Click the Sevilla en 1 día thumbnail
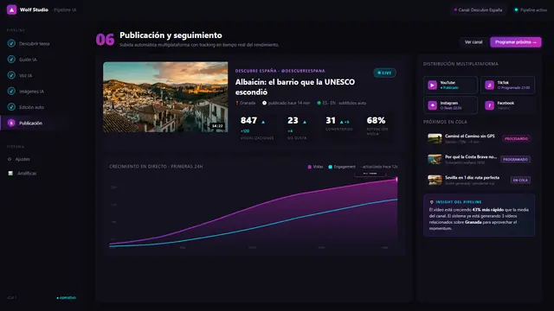Screen dimensions: 554x311 click(x=435, y=180)
